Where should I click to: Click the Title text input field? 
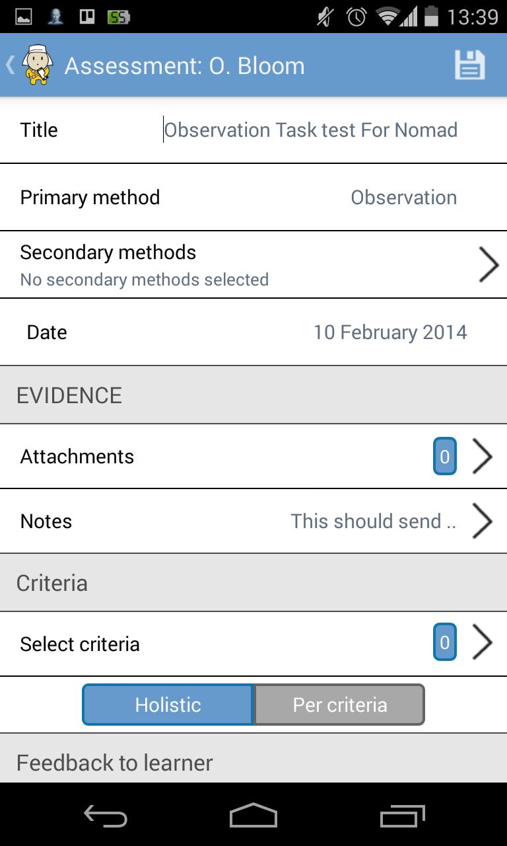coord(310,130)
